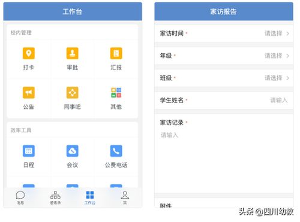Open the 打卡 check-in icon
Screen dimensions: 300x222
pyautogui.click(x=29, y=53)
